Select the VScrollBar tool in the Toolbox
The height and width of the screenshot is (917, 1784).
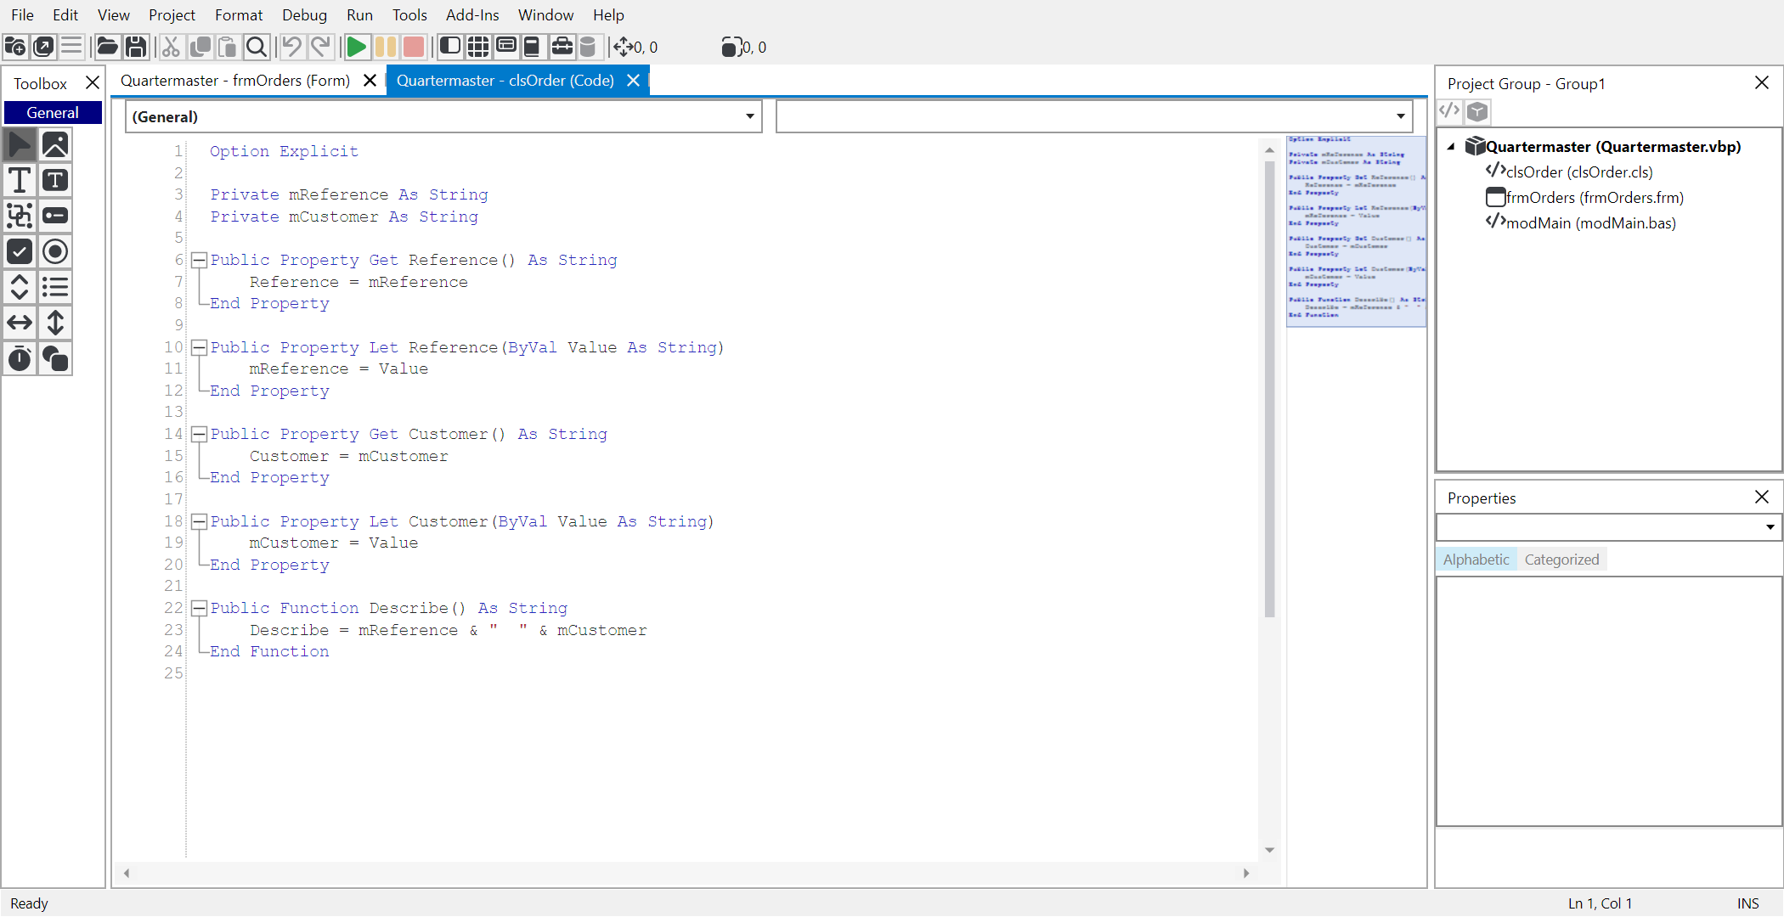(x=55, y=323)
